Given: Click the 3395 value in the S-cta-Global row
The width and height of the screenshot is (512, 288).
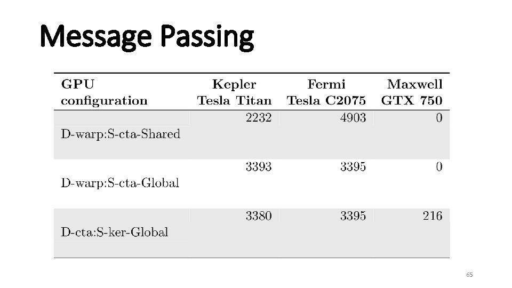Looking at the screenshot, I should (353, 167).
